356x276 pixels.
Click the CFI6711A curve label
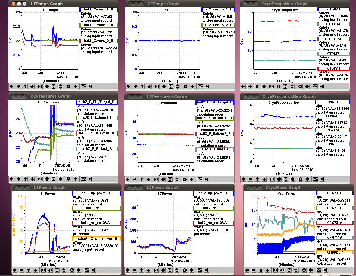click(x=335, y=238)
